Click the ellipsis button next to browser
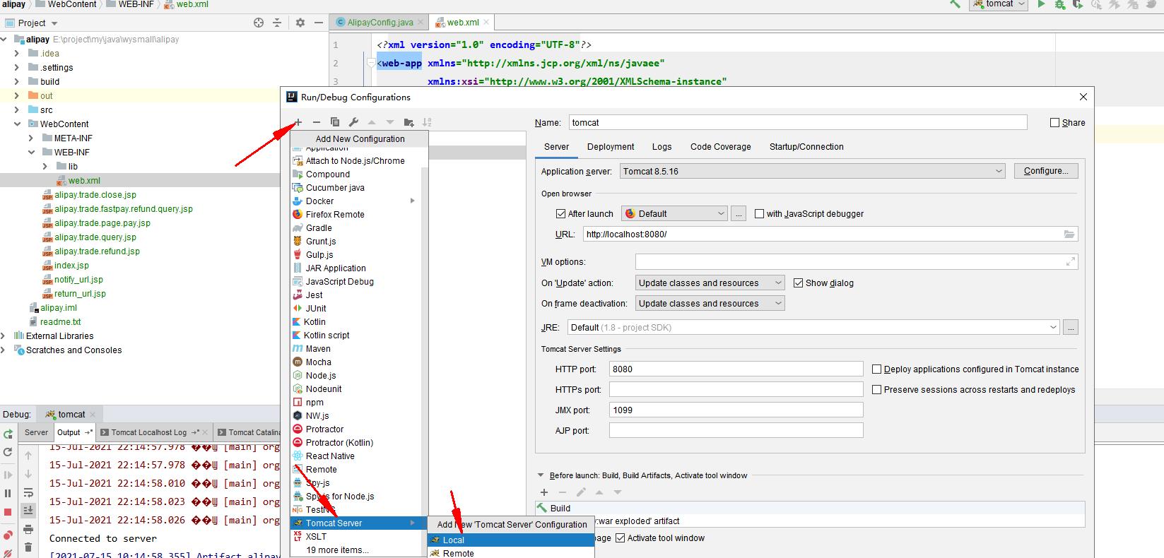The height and width of the screenshot is (558, 1164). [x=739, y=213]
